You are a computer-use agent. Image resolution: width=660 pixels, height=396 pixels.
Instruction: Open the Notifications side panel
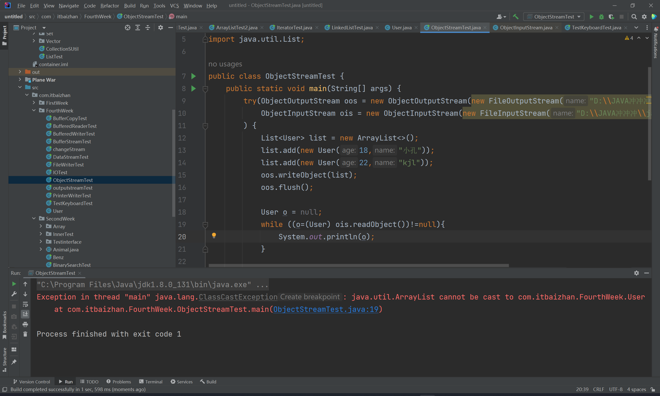[x=656, y=43]
